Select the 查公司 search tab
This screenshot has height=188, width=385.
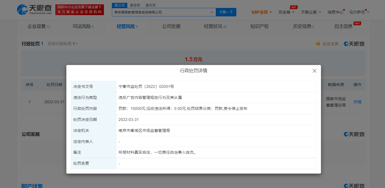click(x=120, y=5)
